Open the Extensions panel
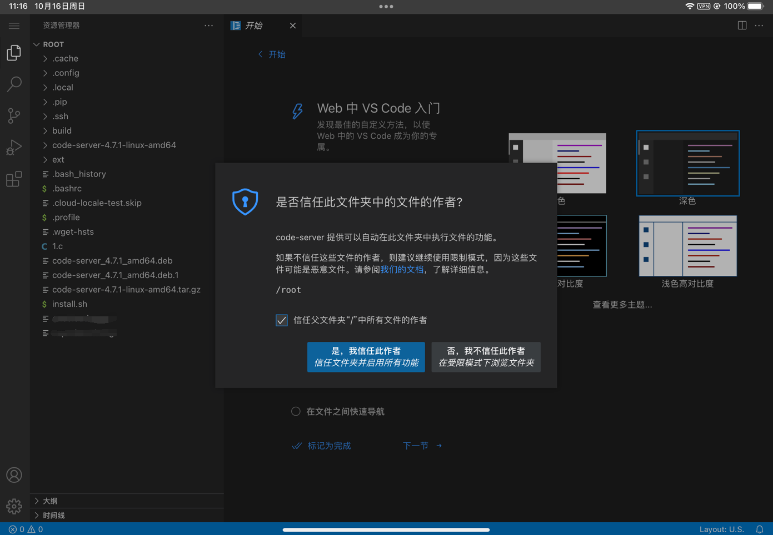Screen dimensions: 773x535 tap(14, 179)
